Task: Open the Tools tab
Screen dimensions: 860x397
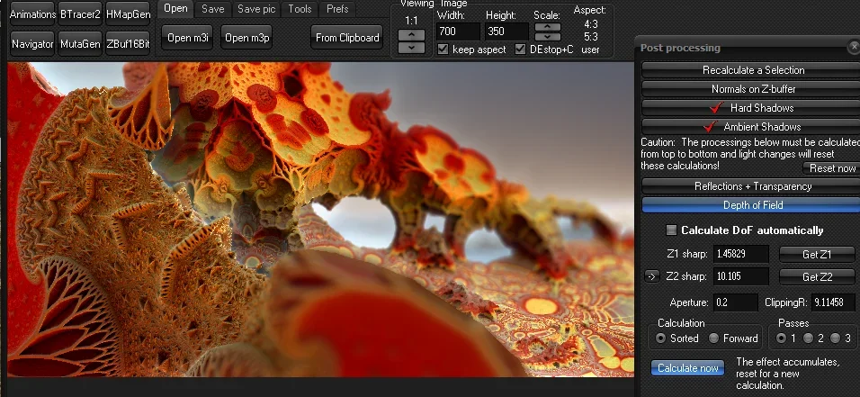Action: point(300,9)
